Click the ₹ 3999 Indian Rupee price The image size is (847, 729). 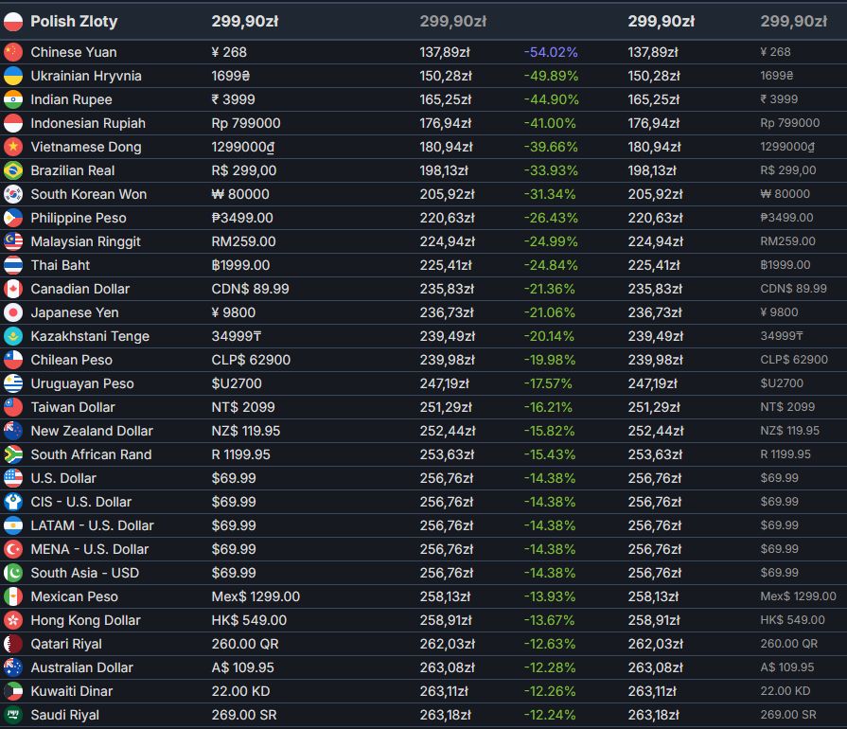[x=233, y=99]
